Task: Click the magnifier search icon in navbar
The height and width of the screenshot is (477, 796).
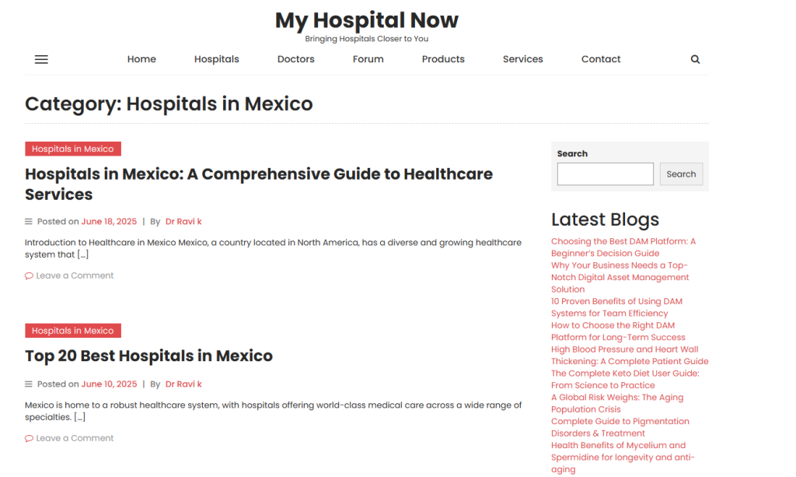Action: coord(695,59)
